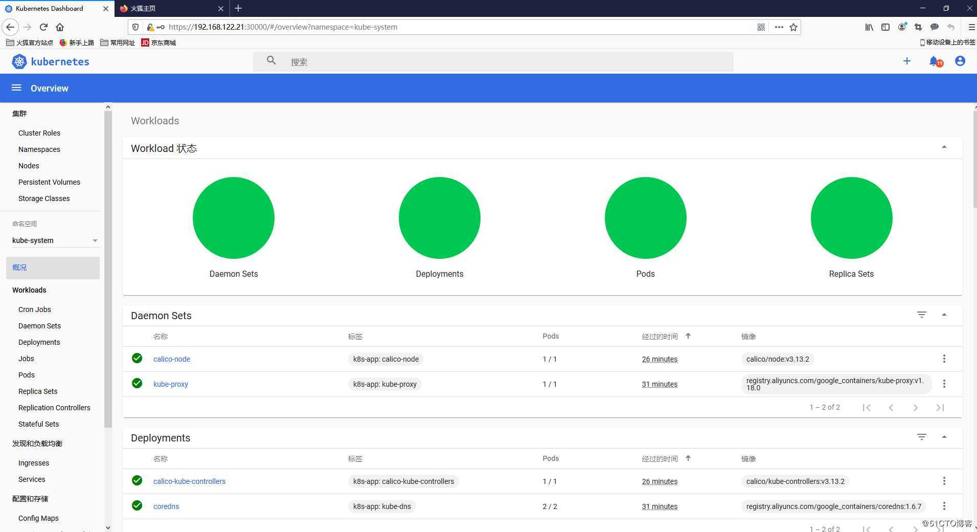Open Firefox library icon
Image resolution: width=977 pixels, height=532 pixels.
[x=869, y=27]
